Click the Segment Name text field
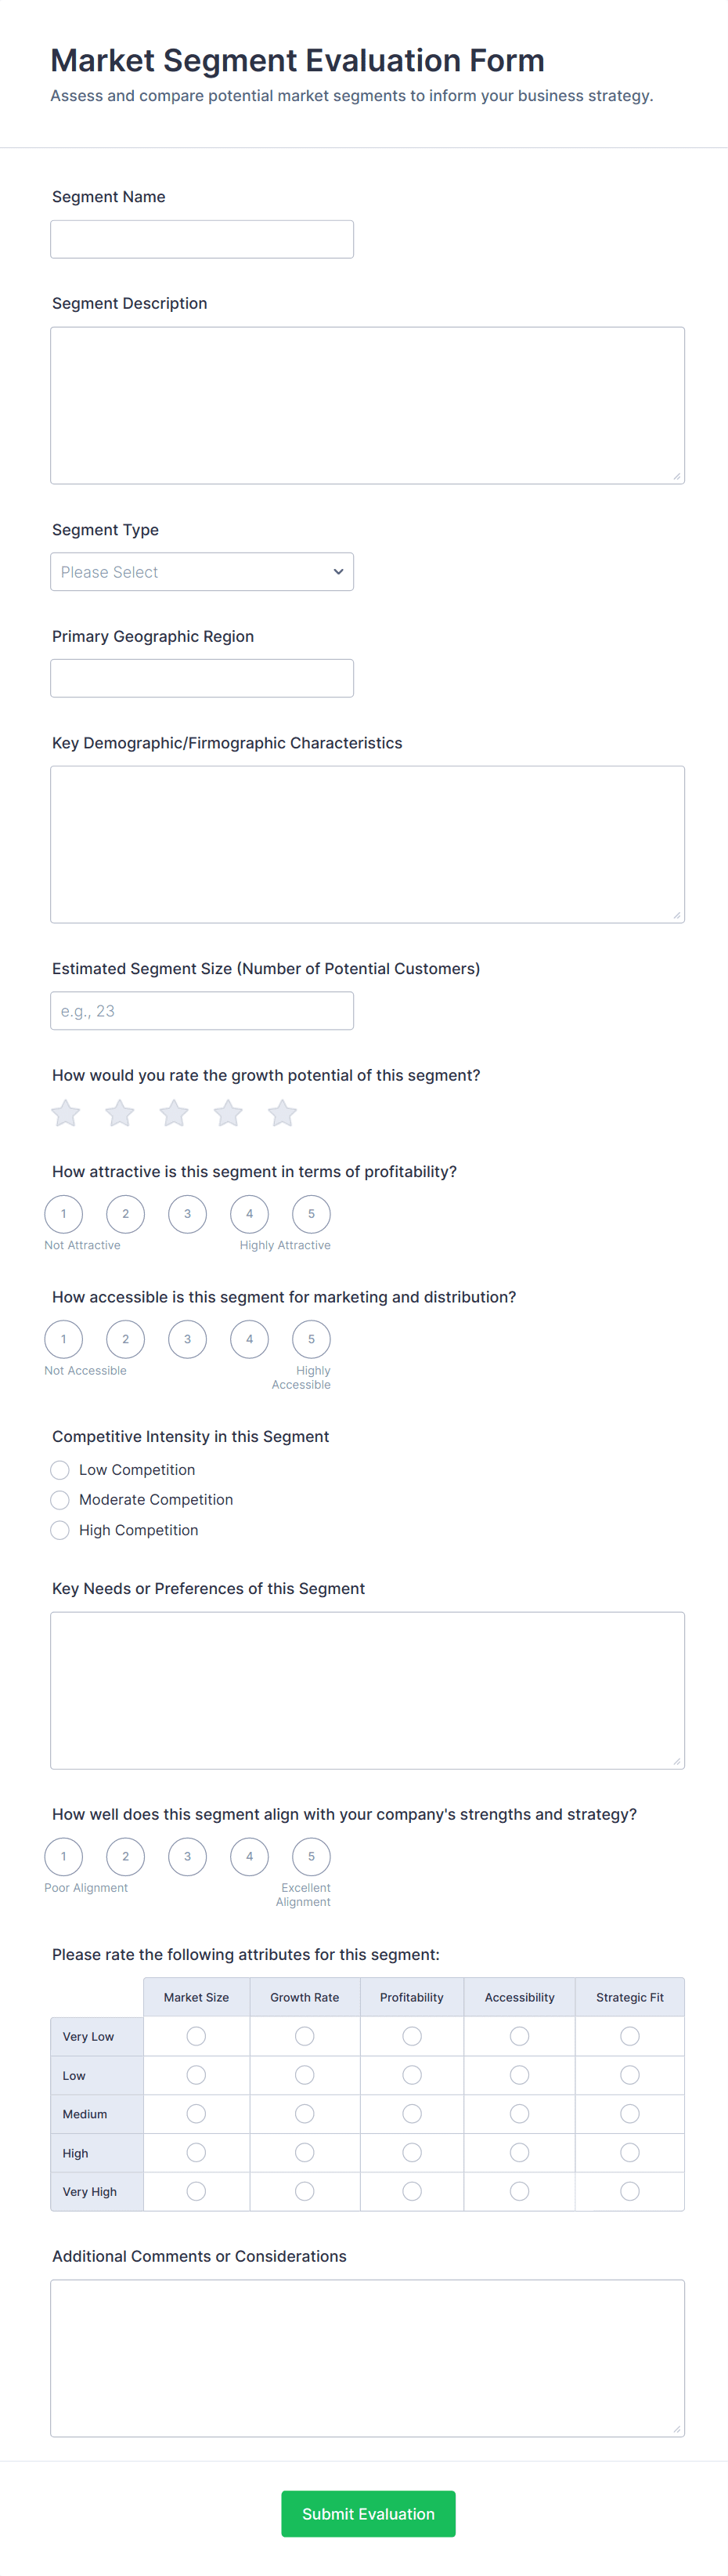 tap(202, 239)
